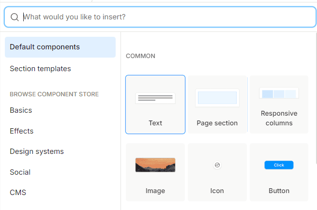Click the components list scrollbar
317x210 pixels.
pyautogui.click(x=316, y=98)
